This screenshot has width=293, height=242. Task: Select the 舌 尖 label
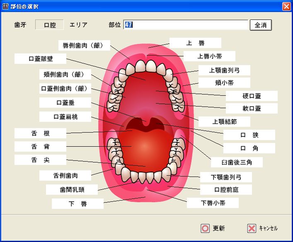(40, 160)
